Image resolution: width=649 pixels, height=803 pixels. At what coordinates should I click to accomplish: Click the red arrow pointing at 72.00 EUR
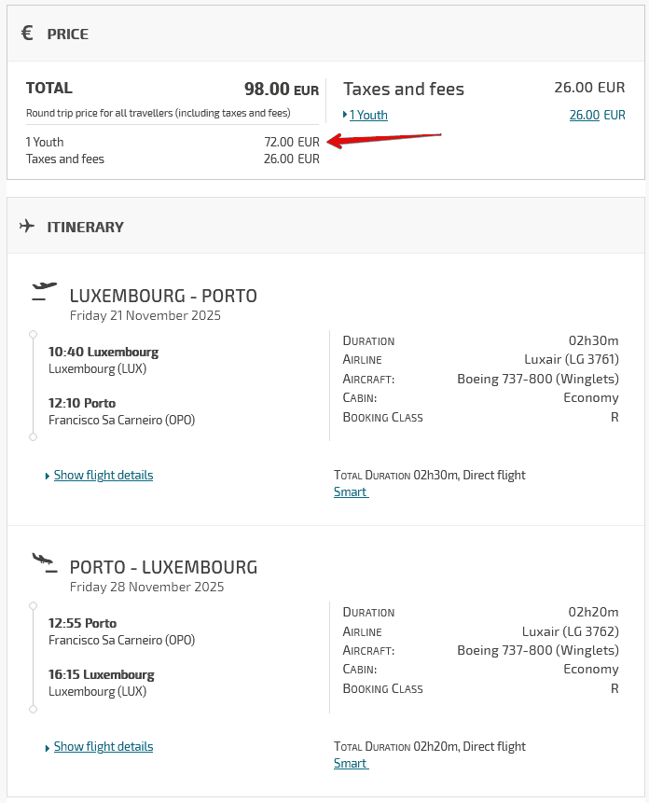382,139
